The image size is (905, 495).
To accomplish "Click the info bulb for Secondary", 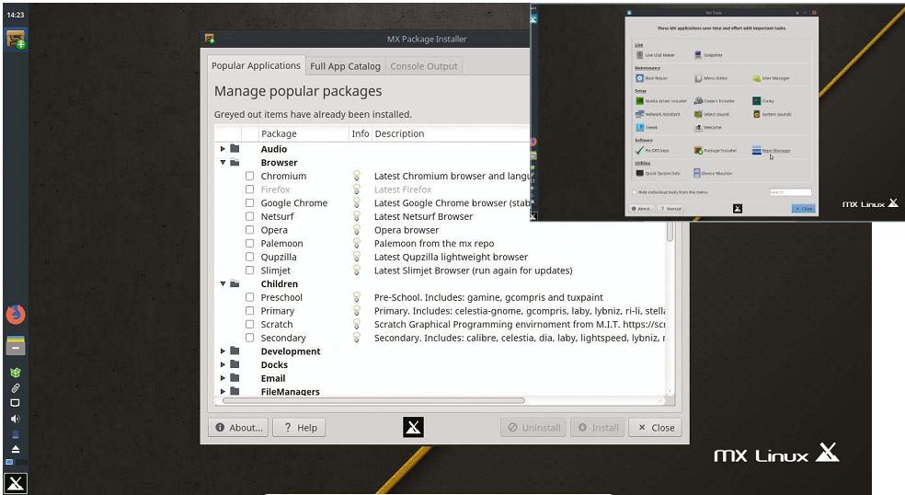I will (357, 338).
